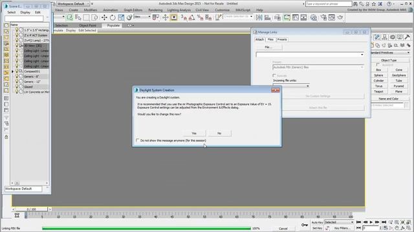Viewport: 414px width, 232px height.
Task: Open the Selected key filter dropdown
Action: click(339, 222)
